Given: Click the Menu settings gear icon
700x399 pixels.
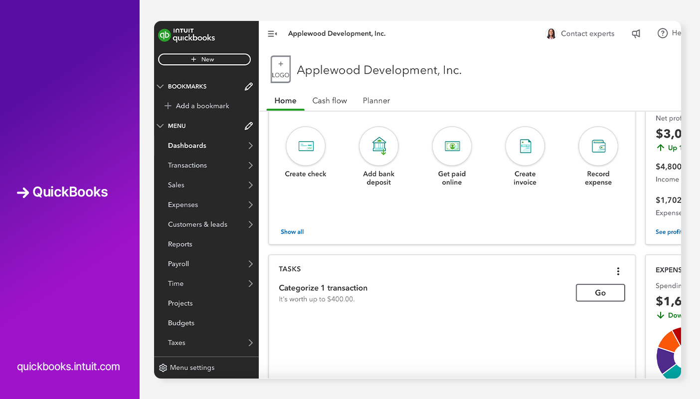Looking at the screenshot, I should tap(163, 368).
